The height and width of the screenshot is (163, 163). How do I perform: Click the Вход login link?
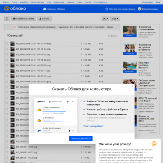tap(158, 2)
